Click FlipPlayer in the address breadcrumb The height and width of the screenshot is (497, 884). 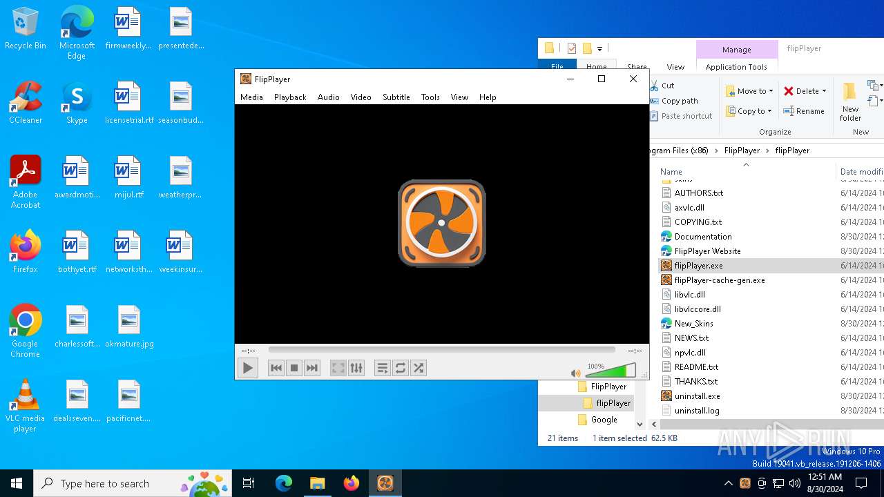(742, 150)
